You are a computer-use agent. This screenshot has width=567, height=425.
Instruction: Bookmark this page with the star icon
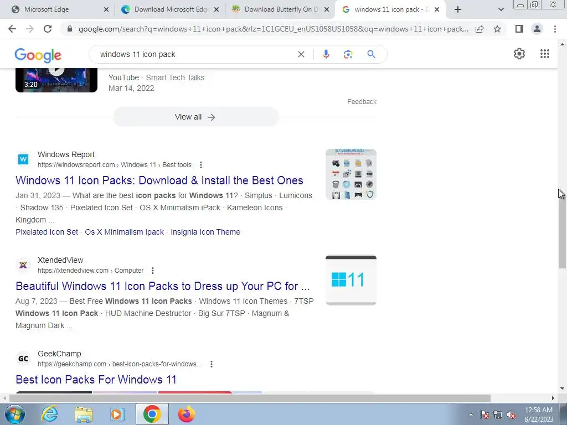click(497, 29)
